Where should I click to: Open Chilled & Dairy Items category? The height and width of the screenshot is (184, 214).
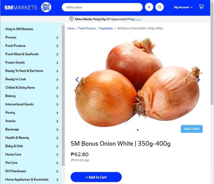click(20, 88)
